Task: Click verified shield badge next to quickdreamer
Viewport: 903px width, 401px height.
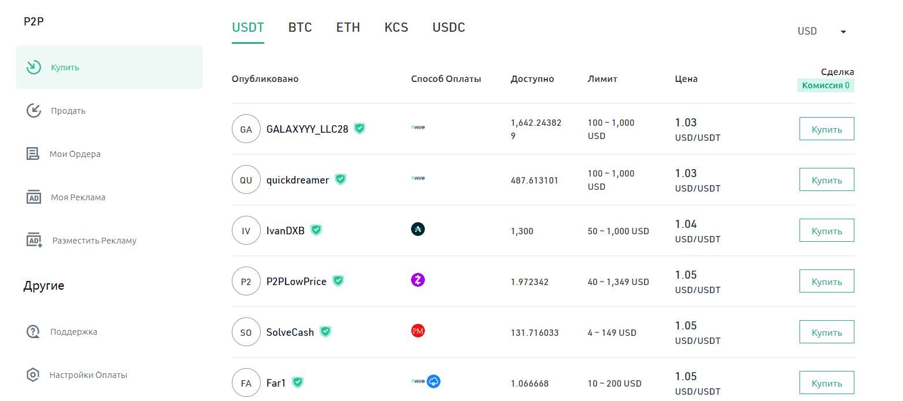Action: (x=341, y=179)
